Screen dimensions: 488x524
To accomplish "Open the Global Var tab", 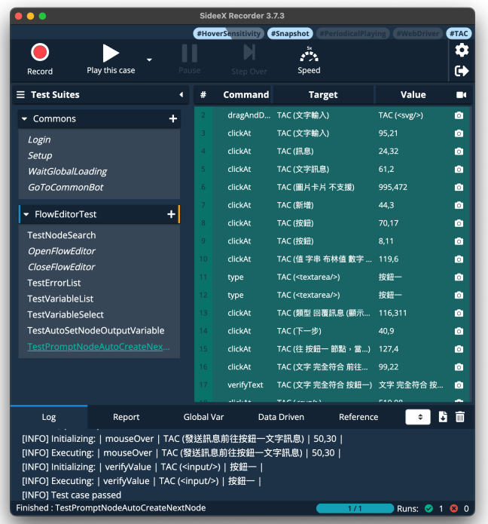I will pos(204,417).
